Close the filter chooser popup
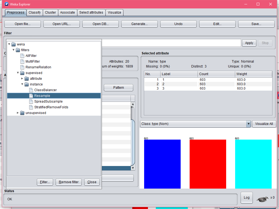Screen dimensions: 279x209 coord(92,182)
